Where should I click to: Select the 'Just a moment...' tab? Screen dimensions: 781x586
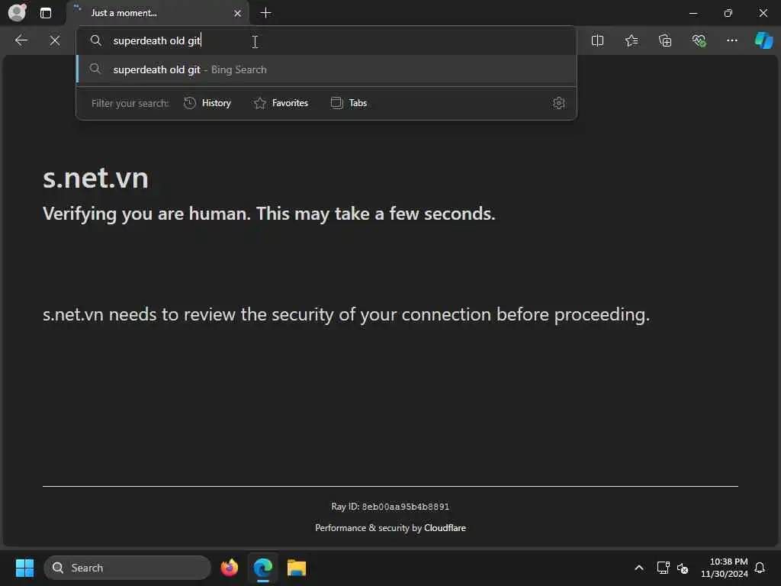coord(157,13)
